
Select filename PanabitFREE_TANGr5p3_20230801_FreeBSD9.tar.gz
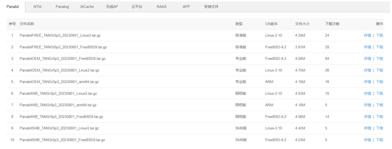click(63, 47)
